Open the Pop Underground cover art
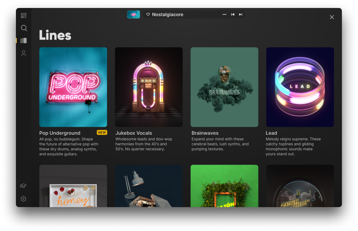Image resolution: width=358 pixels, height=231 pixels. (x=73, y=87)
